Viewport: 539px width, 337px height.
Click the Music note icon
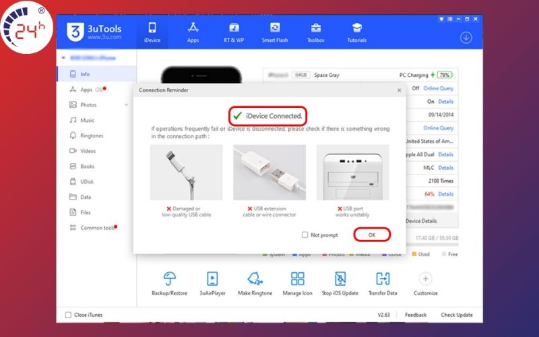(x=73, y=120)
